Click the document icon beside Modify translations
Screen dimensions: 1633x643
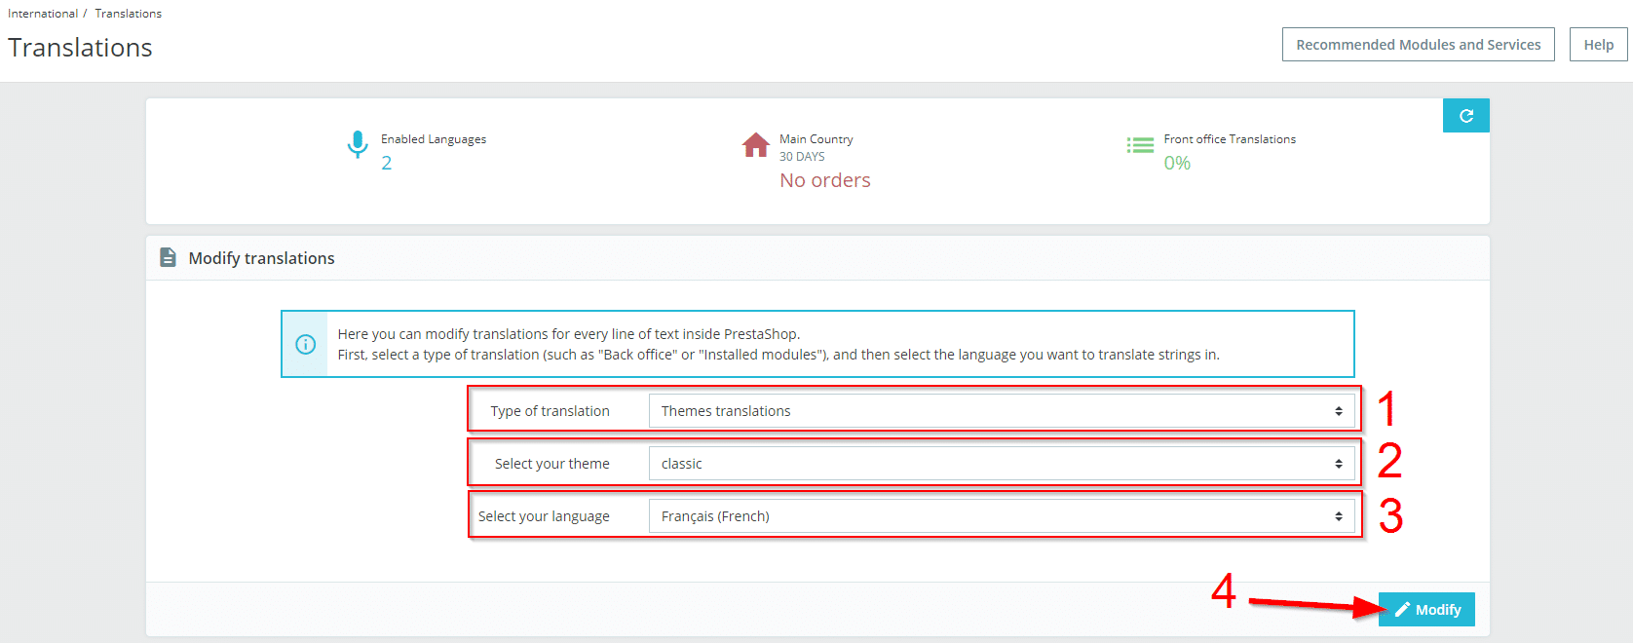tap(168, 257)
